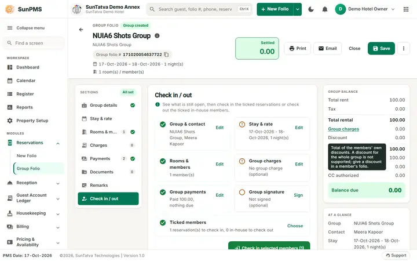Viewport: 417px width, 261px height.
Task: Edit the Stay & rate card
Action: [x=299, y=128]
